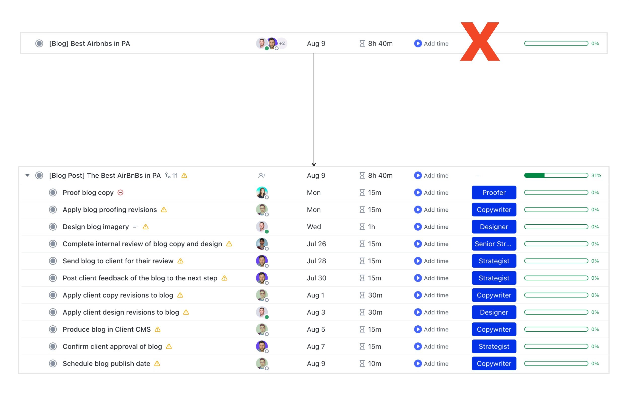The width and height of the screenshot is (629, 402).
Task: Click warning icon on Confirm client approval
Action: 169,346
